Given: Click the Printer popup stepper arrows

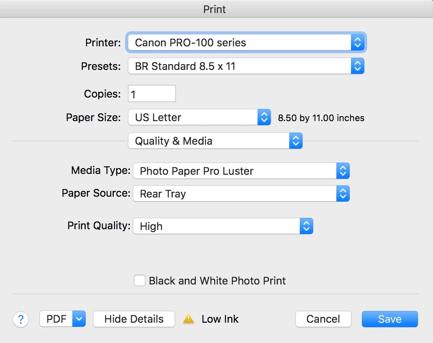Looking at the screenshot, I should click(x=357, y=43).
